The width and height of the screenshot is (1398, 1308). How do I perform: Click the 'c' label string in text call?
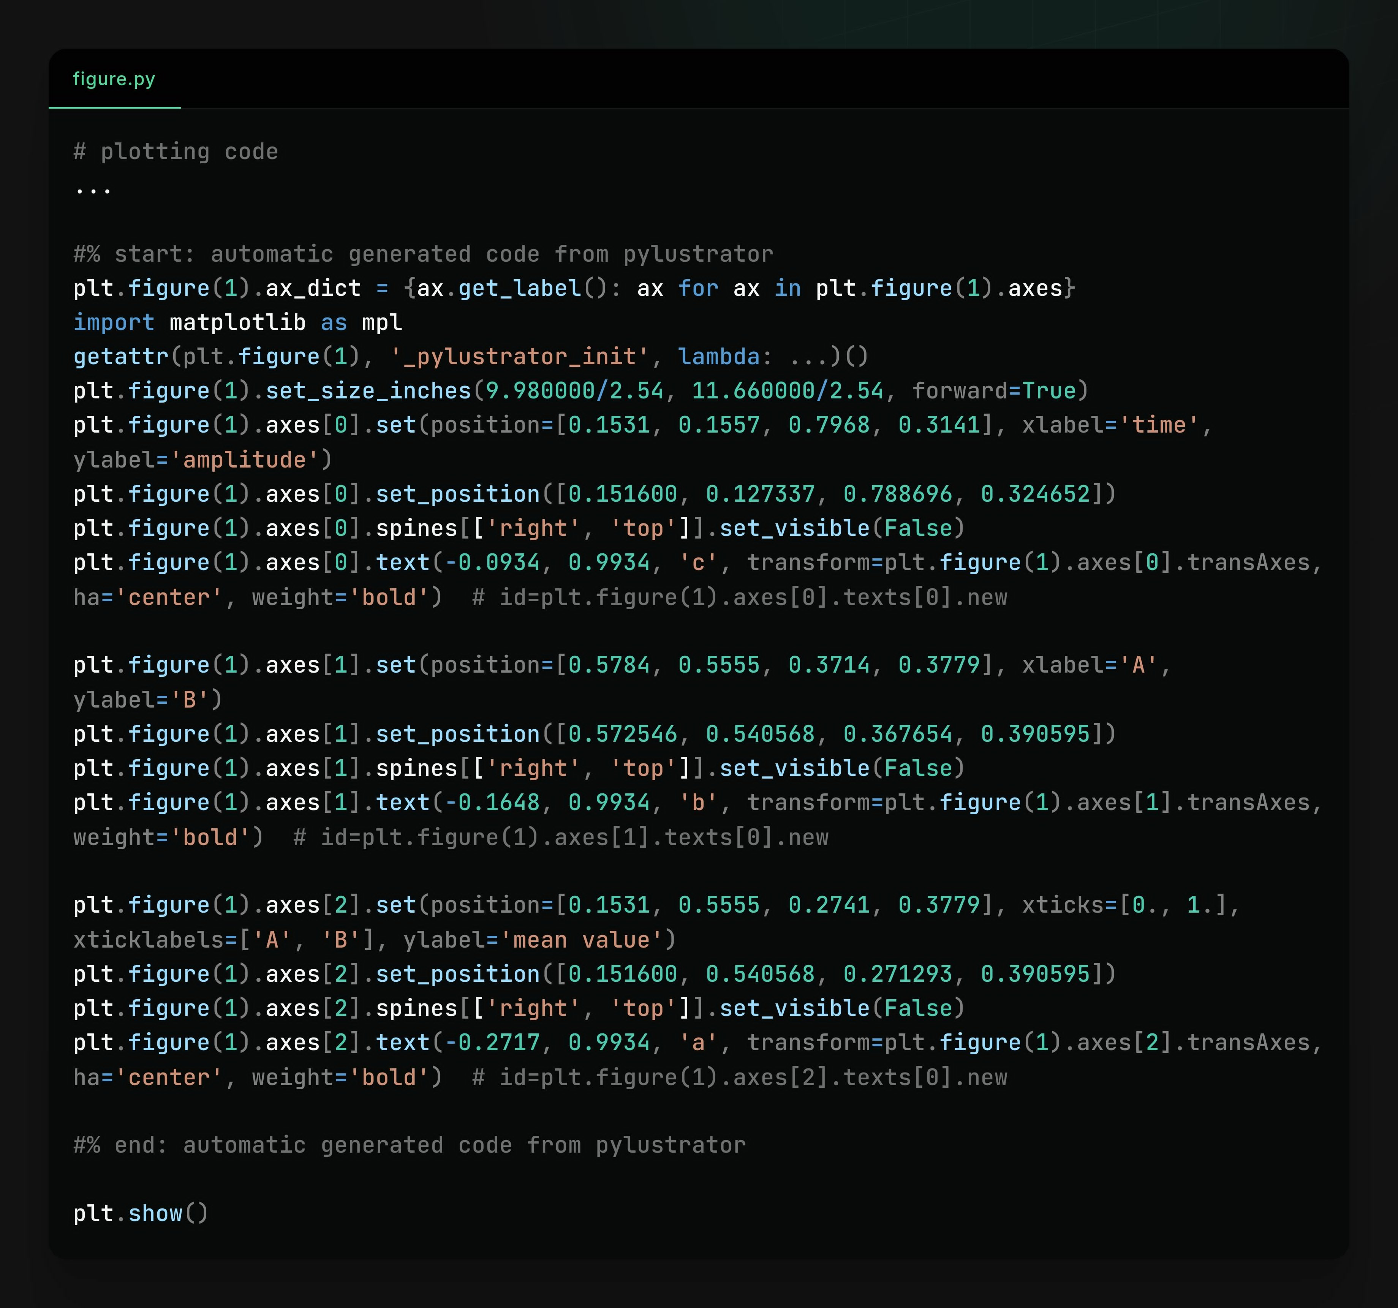click(x=698, y=563)
